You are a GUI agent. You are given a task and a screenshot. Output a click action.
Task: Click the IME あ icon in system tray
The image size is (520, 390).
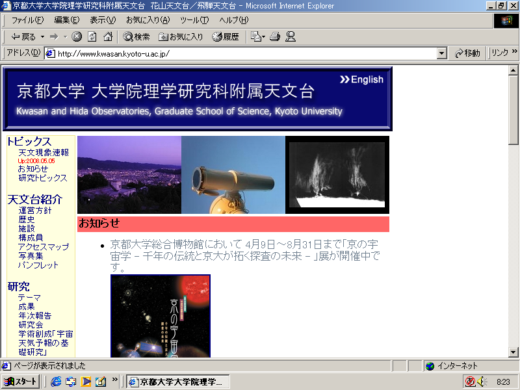point(470,382)
